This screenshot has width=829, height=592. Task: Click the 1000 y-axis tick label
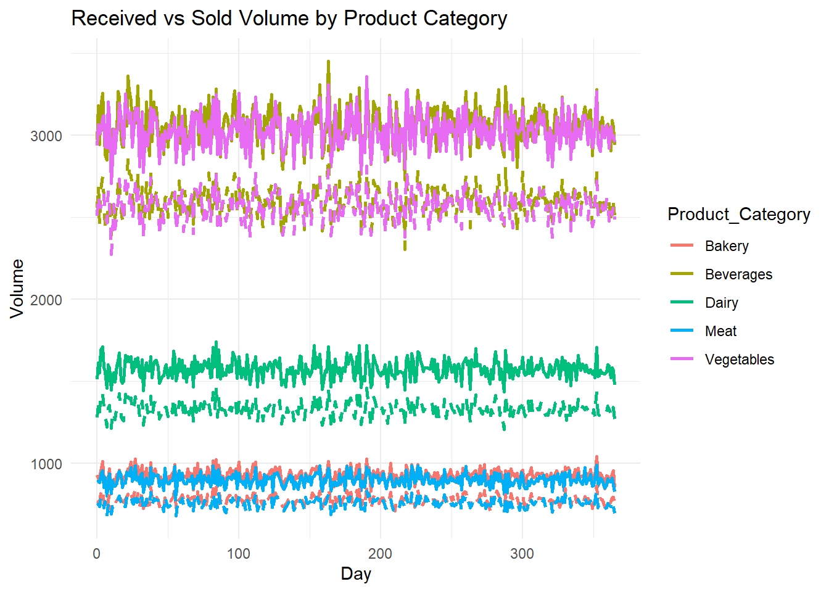click(x=46, y=464)
